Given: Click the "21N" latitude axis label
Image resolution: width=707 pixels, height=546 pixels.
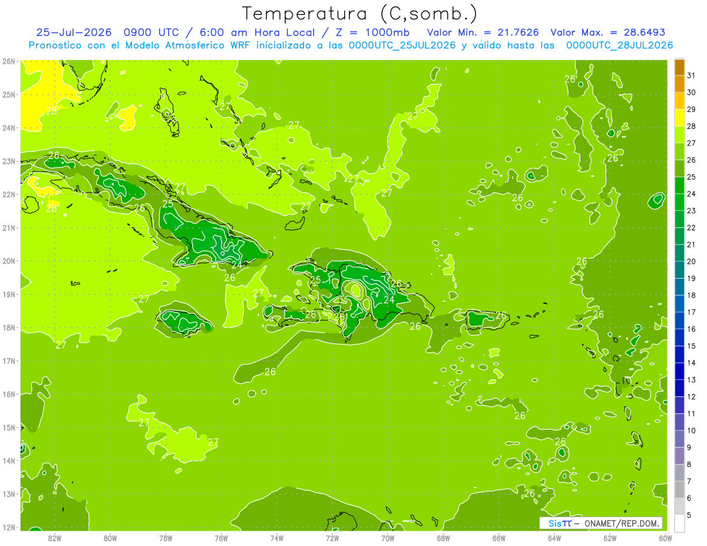Looking at the screenshot, I should click(x=8, y=227).
